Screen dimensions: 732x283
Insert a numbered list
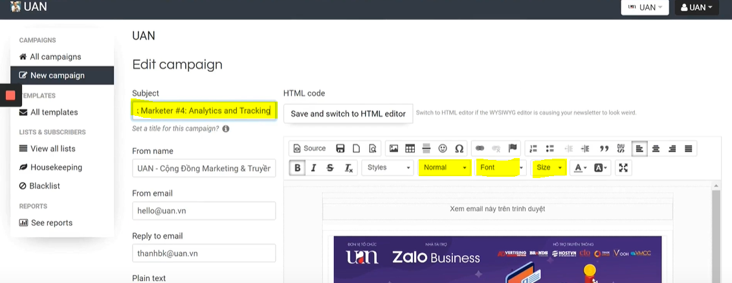pos(533,148)
